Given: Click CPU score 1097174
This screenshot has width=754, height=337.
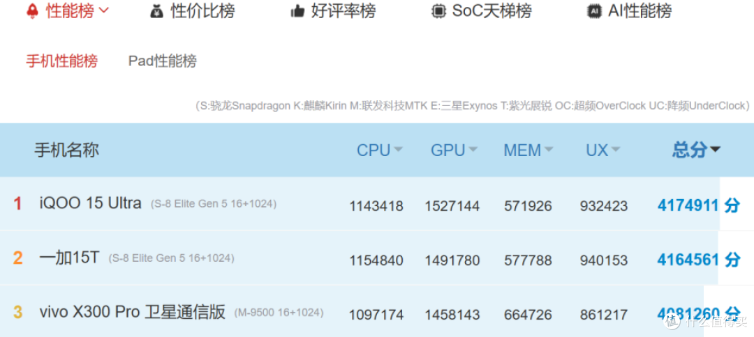Looking at the screenshot, I should click(376, 315).
